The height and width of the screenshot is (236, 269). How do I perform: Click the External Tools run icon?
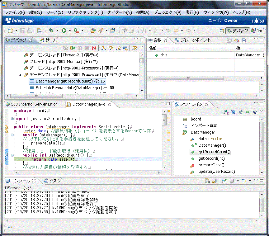(x=76, y=31)
